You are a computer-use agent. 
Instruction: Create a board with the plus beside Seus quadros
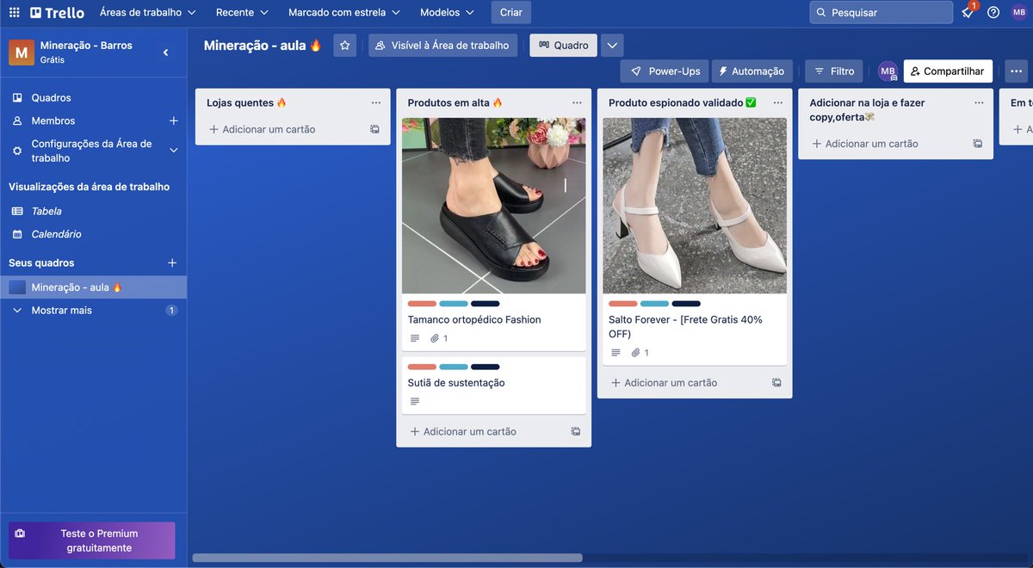172,263
